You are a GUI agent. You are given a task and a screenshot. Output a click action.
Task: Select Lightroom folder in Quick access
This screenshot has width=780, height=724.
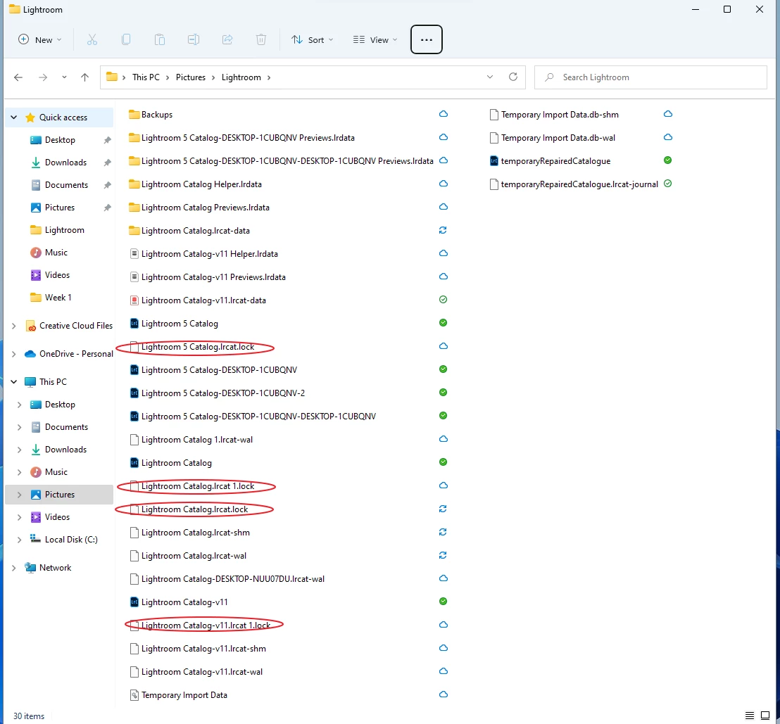tap(64, 230)
